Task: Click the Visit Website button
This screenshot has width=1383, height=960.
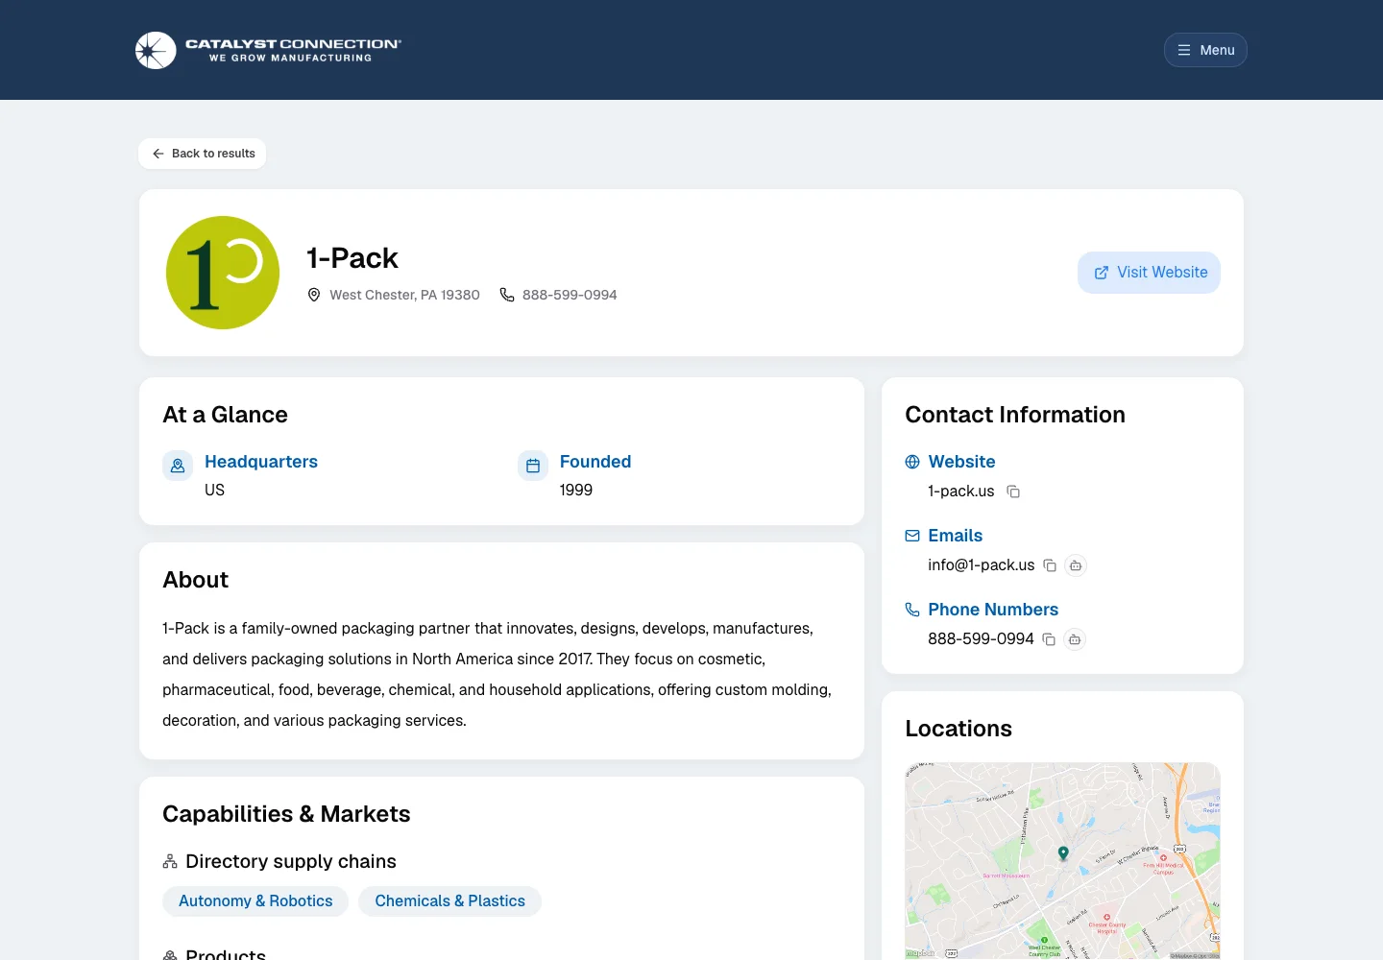Action: pos(1149,273)
